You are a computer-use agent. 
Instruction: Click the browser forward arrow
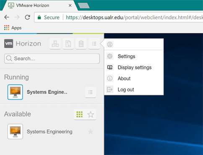point(17,17)
